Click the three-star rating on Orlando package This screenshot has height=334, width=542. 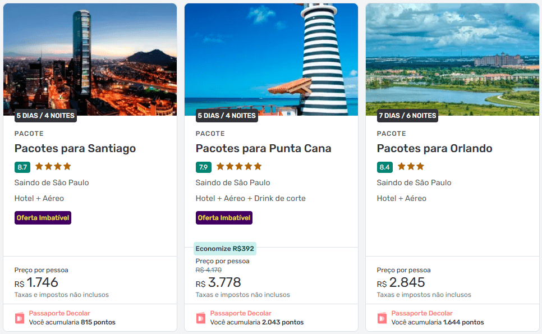tap(411, 166)
